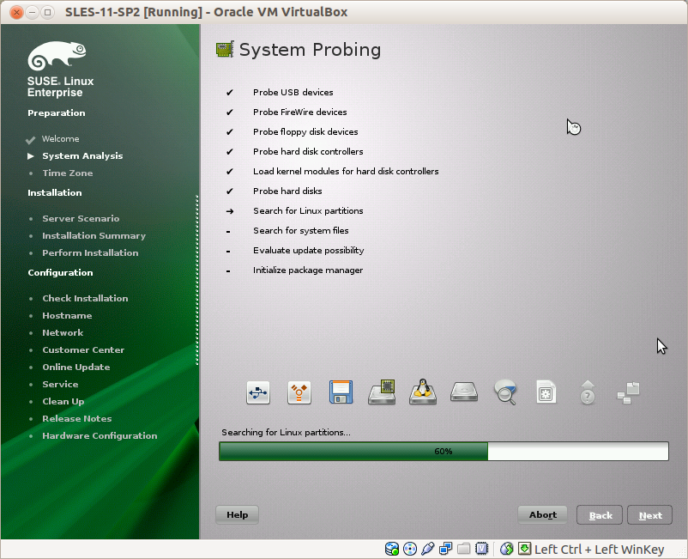Click Clean Up in the sidebar
Screen dimensions: 688x559
coord(63,401)
